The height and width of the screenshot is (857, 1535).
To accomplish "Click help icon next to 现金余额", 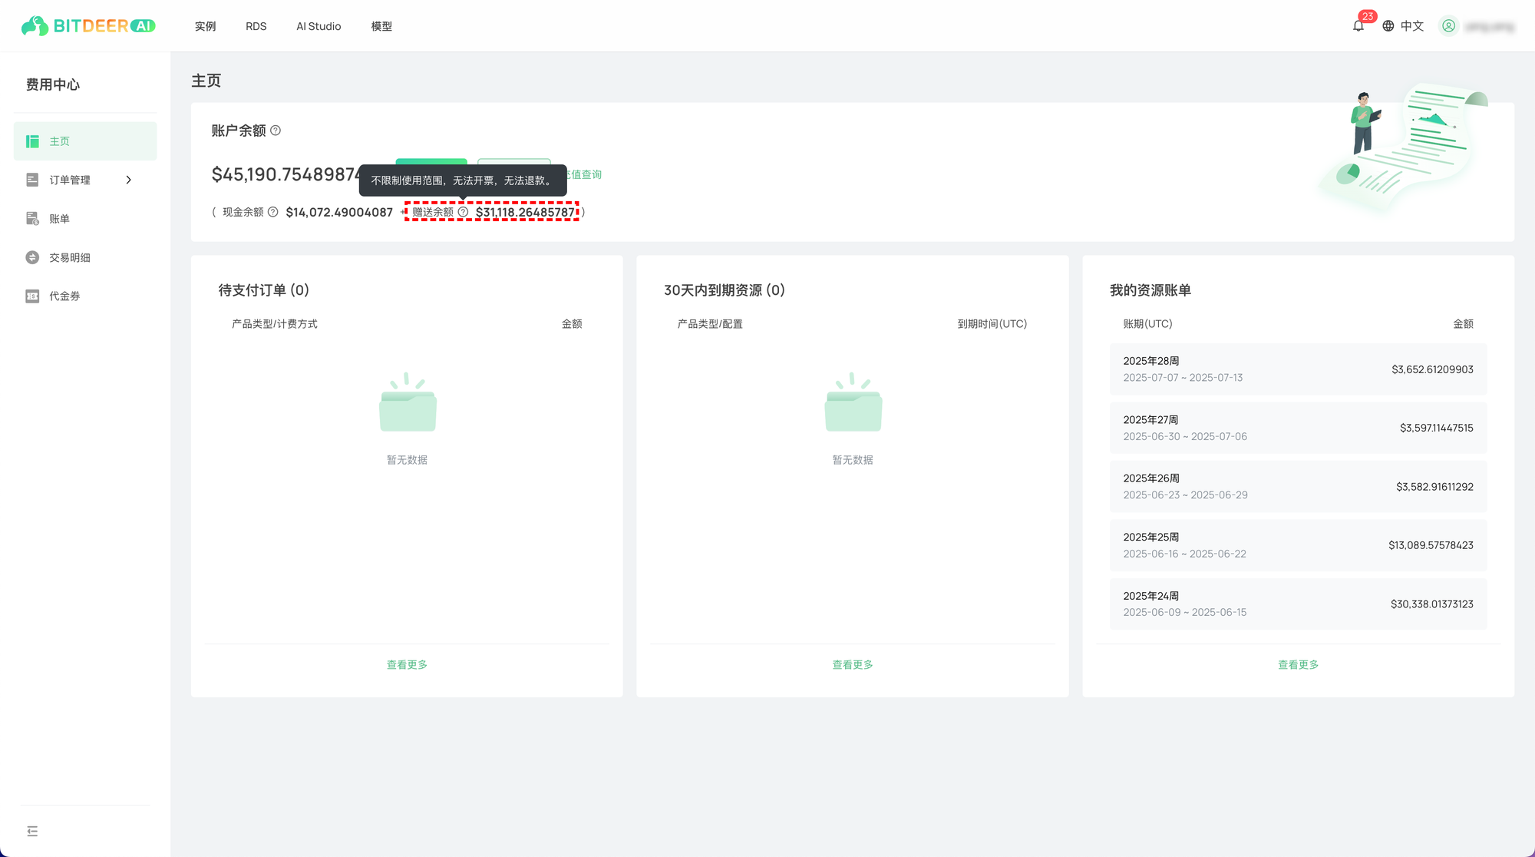I will point(272,212).
